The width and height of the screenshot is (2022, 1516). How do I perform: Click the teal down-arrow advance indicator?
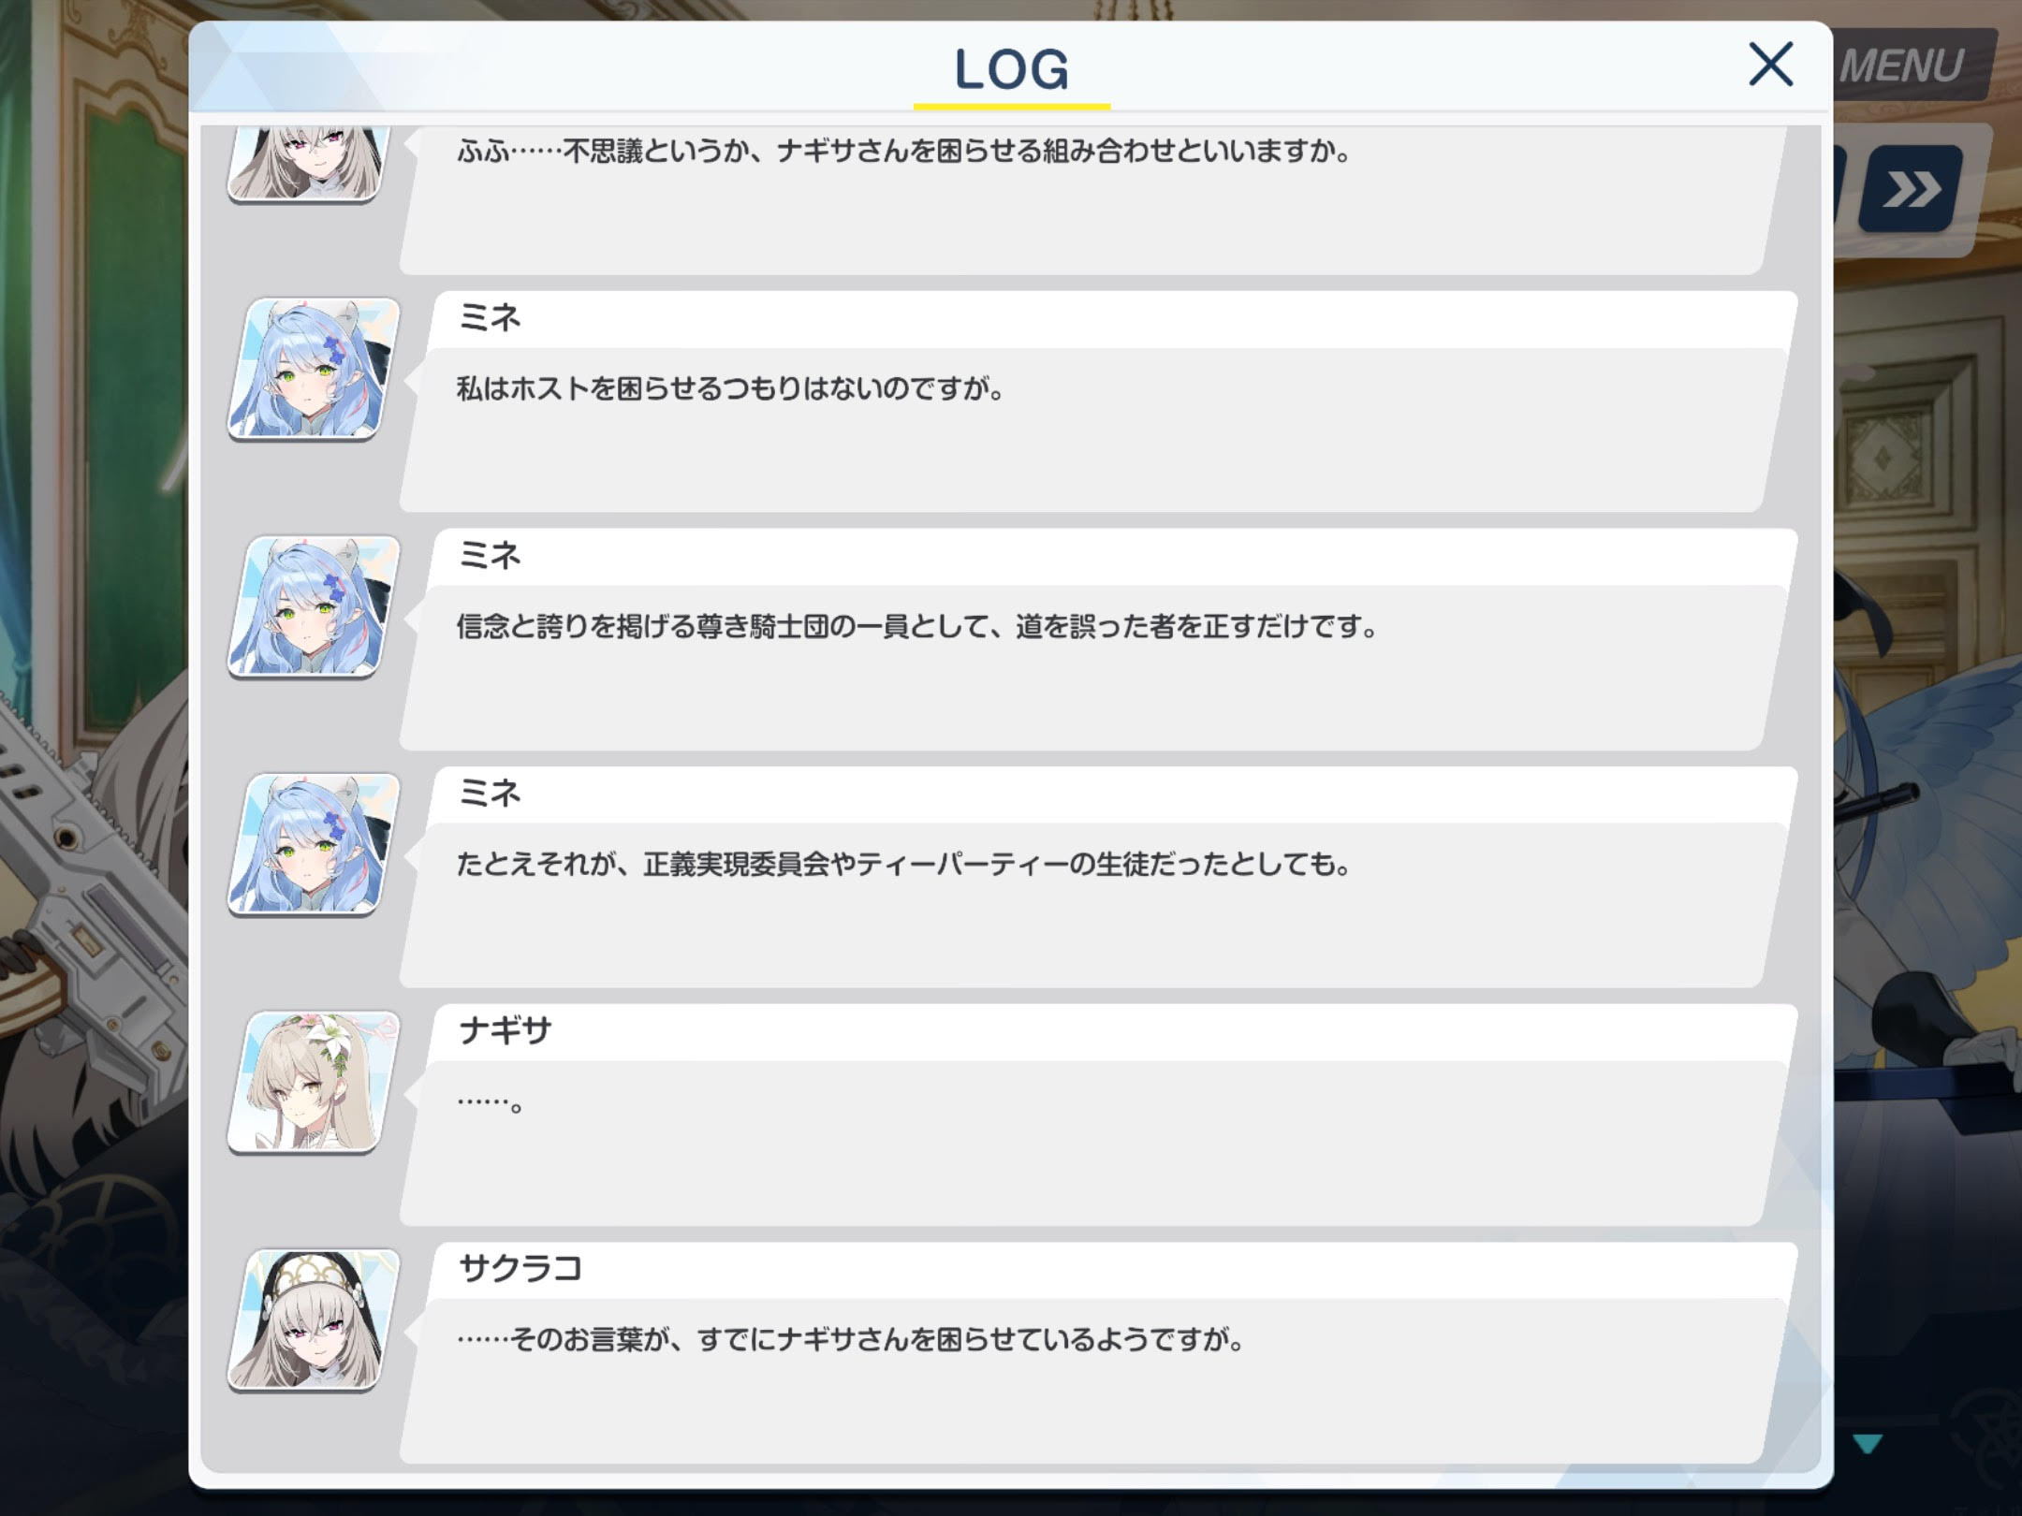pos(1868,1444)
